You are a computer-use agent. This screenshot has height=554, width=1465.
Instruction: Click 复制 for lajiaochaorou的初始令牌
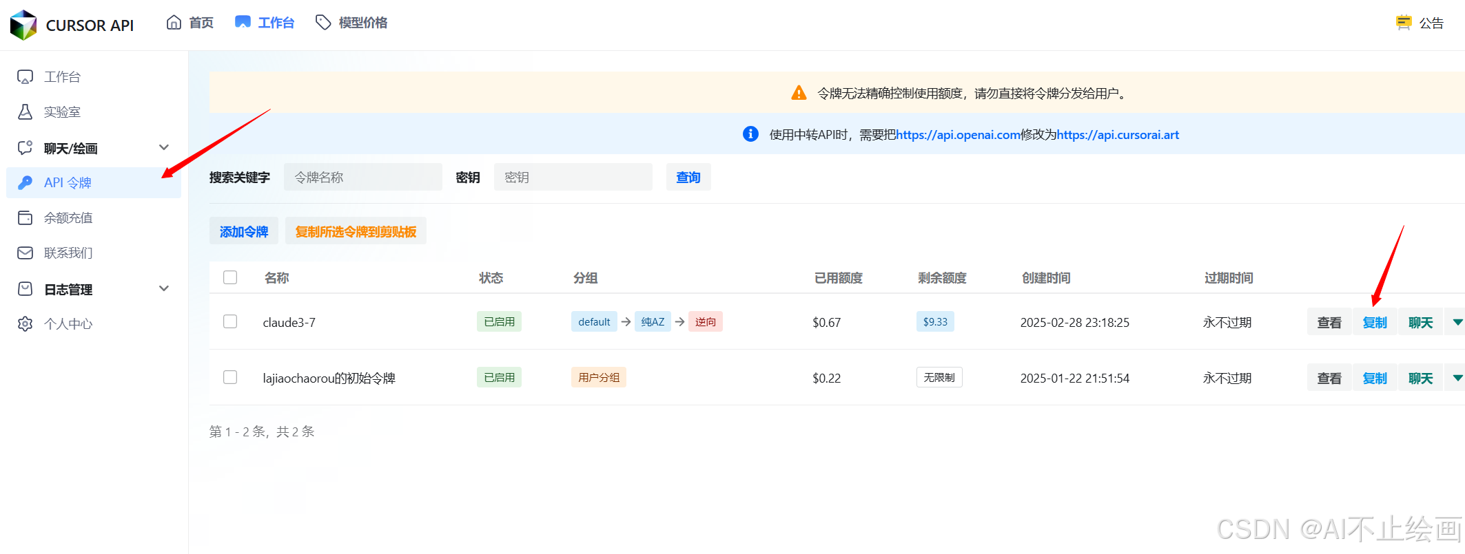1375,378
